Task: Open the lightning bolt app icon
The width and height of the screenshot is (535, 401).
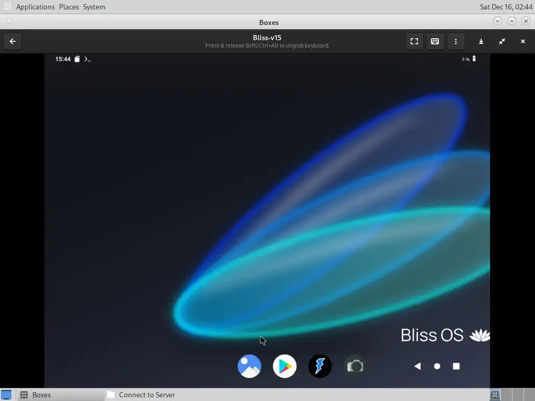Action: 320,366
